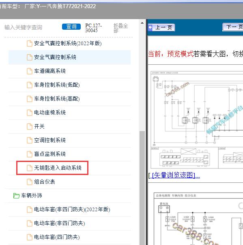Open 电动座椅系统 entry
The image size is (243, 245).
coord(50,112)
